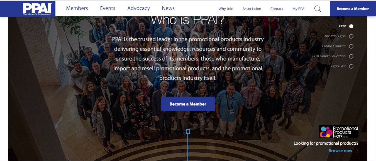The image size is (376, 161).
Task: Click the Contact link
Action: [x=277, y=9]
